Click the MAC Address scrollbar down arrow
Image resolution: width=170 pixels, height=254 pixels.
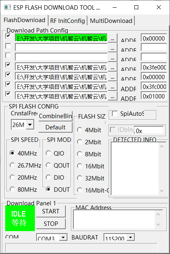click(158, 225)
